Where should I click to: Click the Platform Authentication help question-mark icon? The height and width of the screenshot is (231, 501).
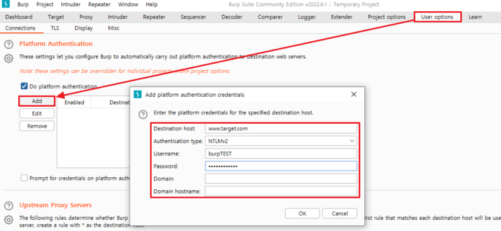point(9,44)
